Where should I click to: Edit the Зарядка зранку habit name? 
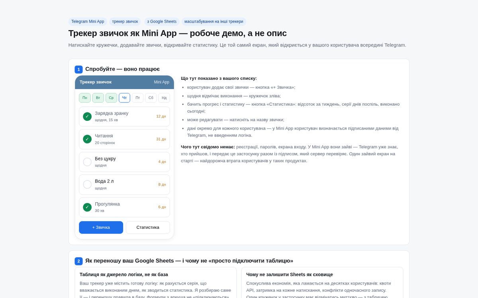point(112,113)
